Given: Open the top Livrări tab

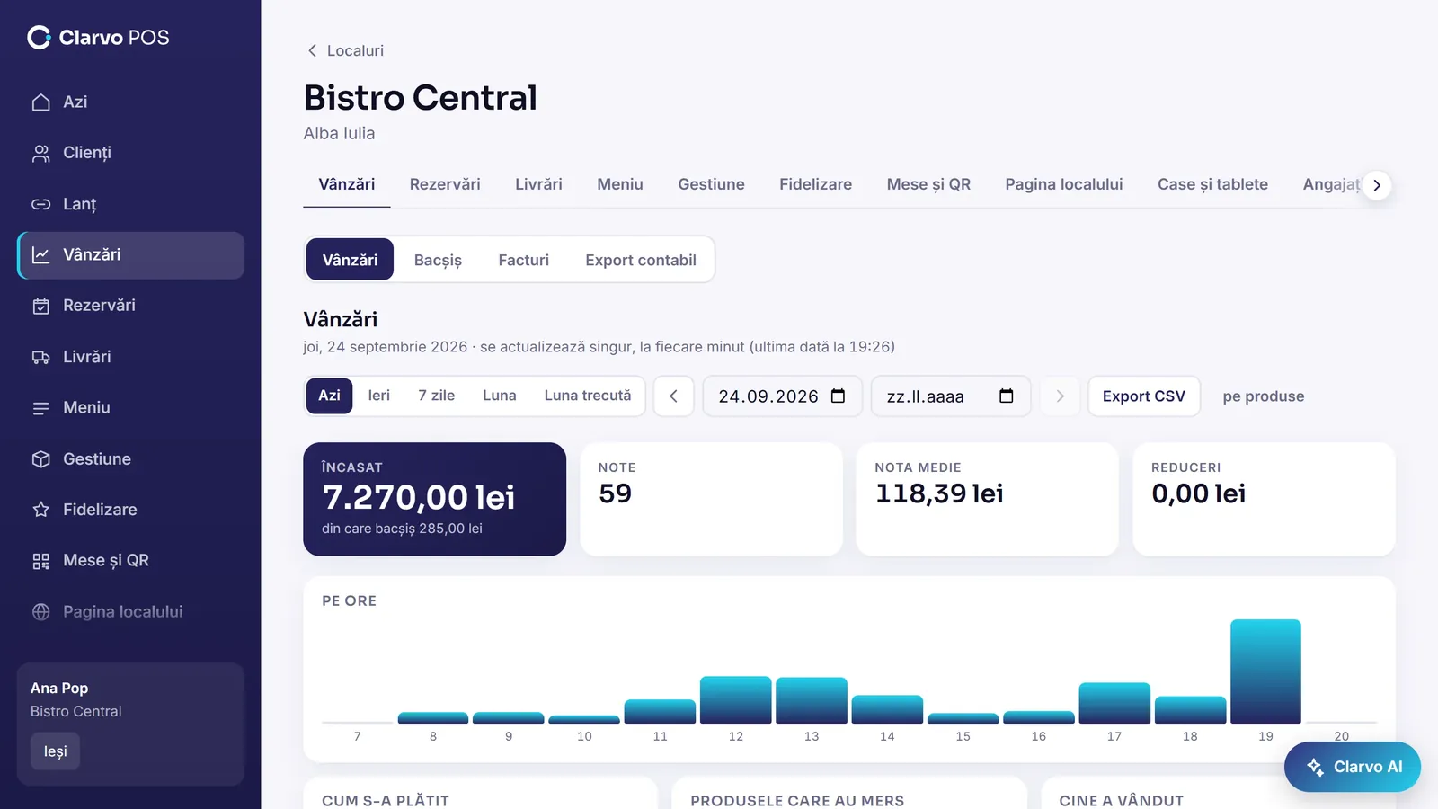Looking at the screenshot, I should 538,184.
